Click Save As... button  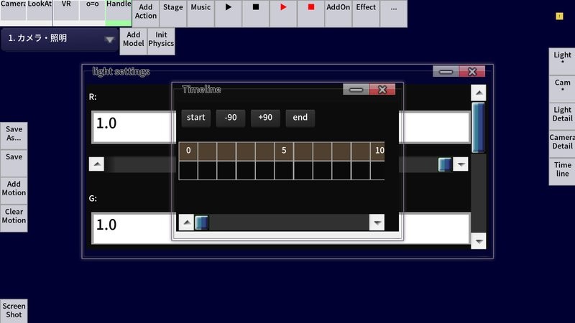click(x=14, y=136)
